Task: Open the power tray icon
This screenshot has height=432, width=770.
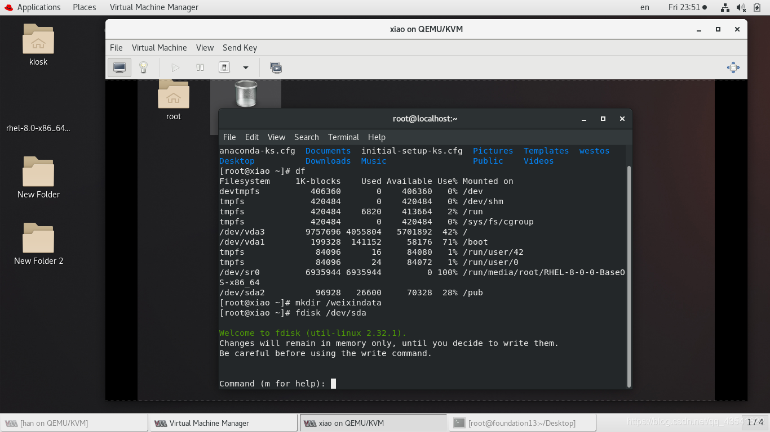Action: pos(756,7)
